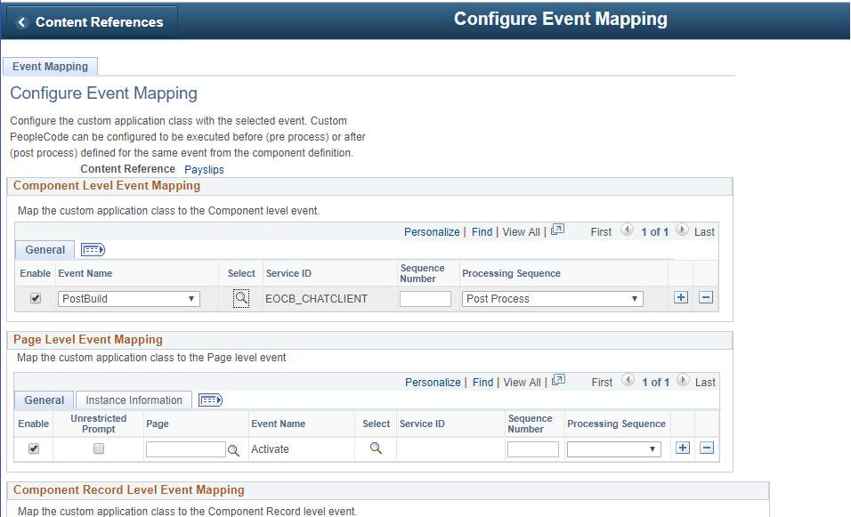Show all columns in Component Level grid
The image size is (851, 517).
(93, 249)
